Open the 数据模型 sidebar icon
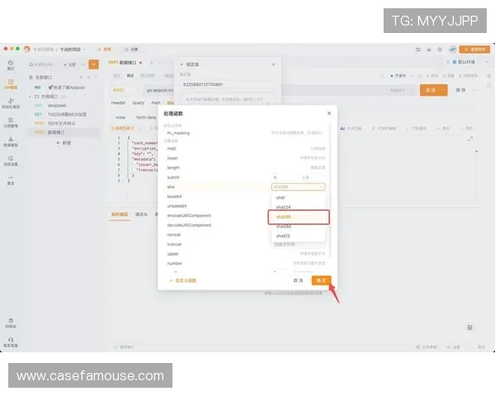The image size is (495, 396). [x=11, y=142]
